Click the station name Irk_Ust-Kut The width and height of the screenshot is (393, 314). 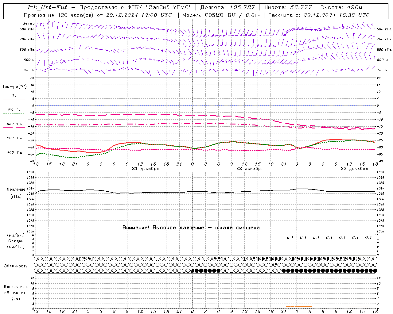click(x=48, y=7)
